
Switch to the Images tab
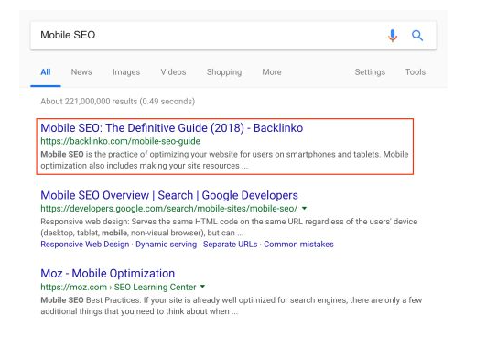coord(126,72)
